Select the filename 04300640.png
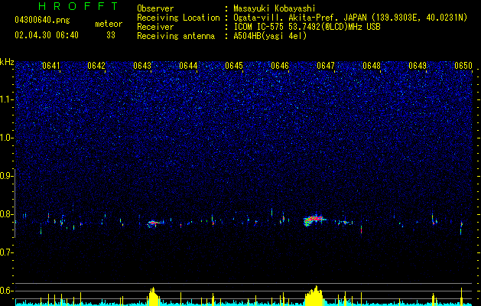481x306 pixels. 42,20
